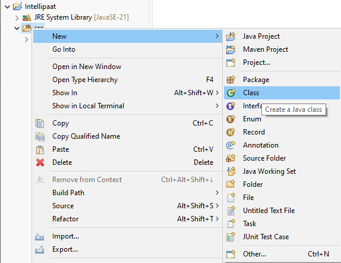Click the Import... icon
341x263 pixels.
click(x=39, y=237)
